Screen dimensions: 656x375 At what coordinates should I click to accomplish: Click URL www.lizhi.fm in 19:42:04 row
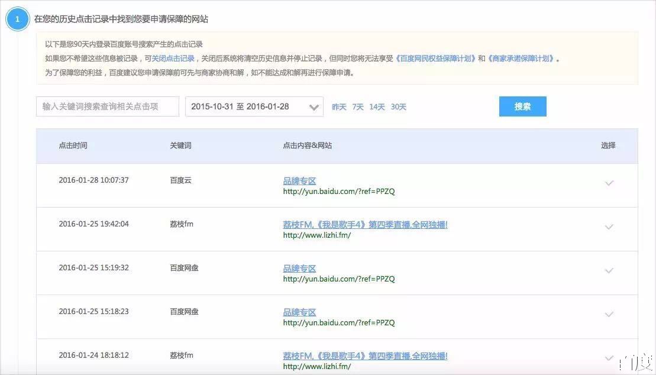316,235
